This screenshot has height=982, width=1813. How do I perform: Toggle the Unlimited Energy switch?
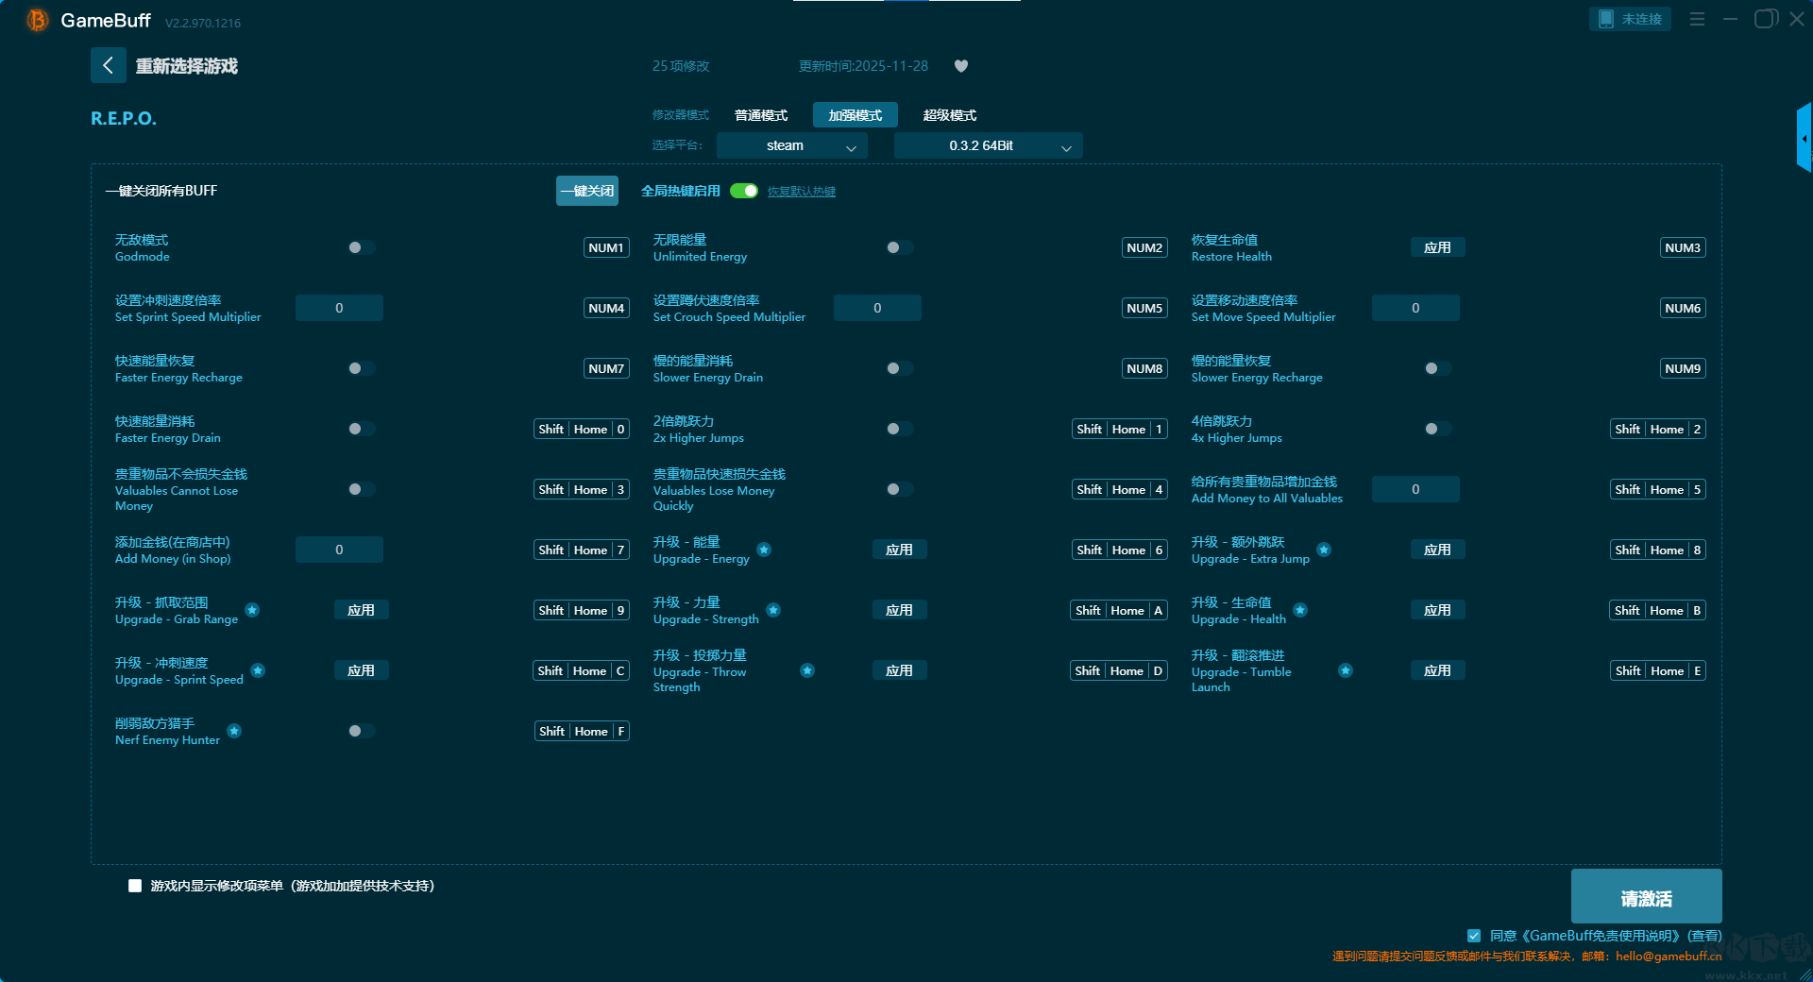[x=899, y=247]
